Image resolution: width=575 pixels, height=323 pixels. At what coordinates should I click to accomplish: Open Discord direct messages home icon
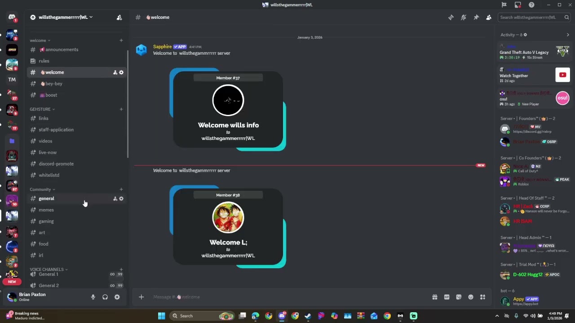point(12,17)
